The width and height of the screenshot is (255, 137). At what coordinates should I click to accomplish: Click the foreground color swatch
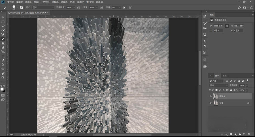point(2,89)
